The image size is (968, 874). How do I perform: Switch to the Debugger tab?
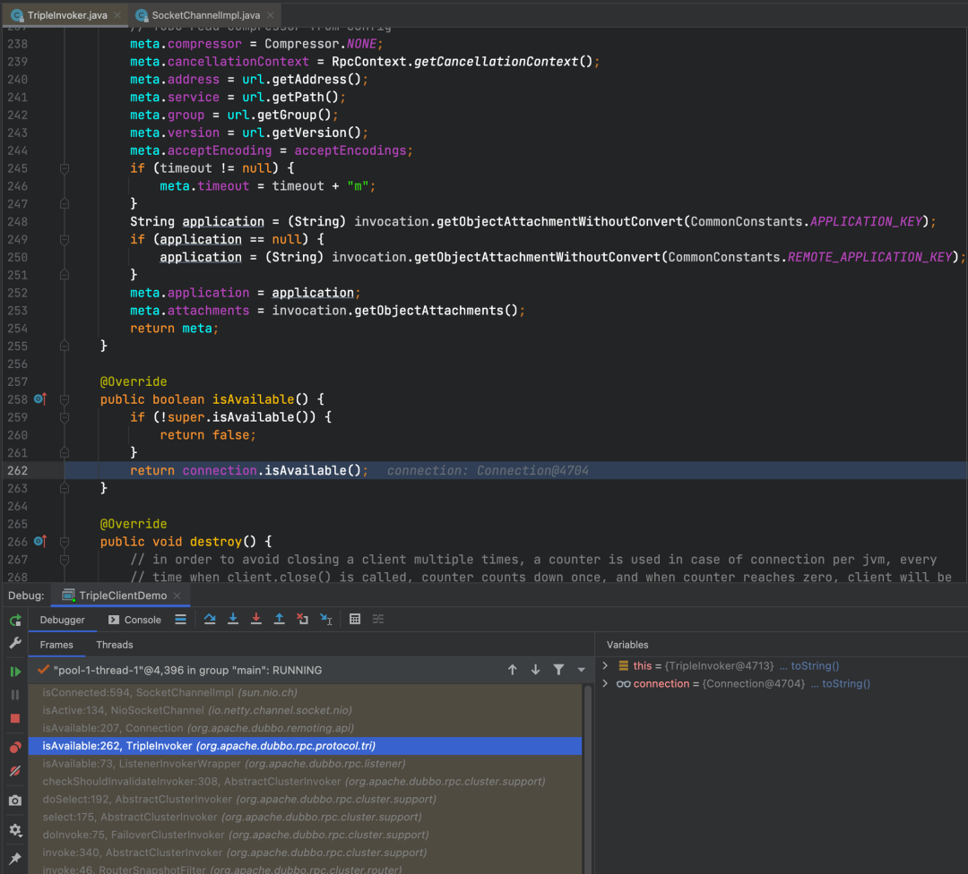coord(63,620)
